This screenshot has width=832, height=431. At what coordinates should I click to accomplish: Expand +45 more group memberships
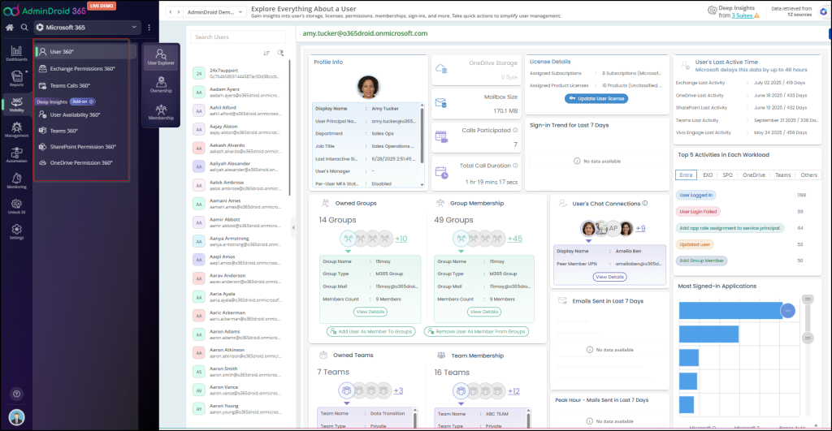[514, 239]
